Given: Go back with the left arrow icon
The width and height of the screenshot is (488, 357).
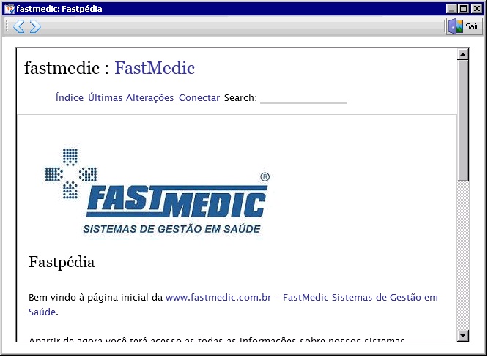Looking at the screenshot, I should click(19, 26).
